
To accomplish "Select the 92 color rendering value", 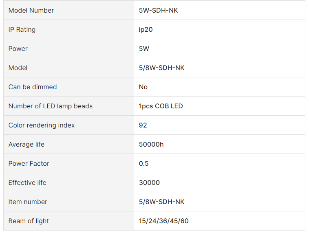I will 143,125.
